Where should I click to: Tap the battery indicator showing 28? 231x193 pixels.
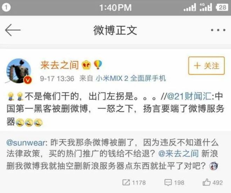coord(222,7)
